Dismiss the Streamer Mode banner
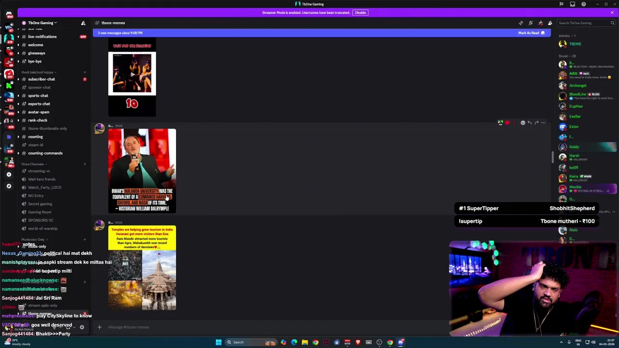619x348 pixels. 612,13
